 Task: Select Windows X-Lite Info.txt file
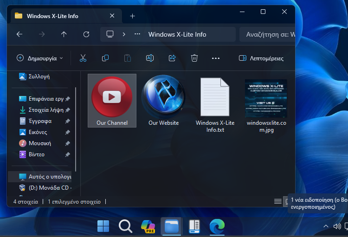[215, 105]
